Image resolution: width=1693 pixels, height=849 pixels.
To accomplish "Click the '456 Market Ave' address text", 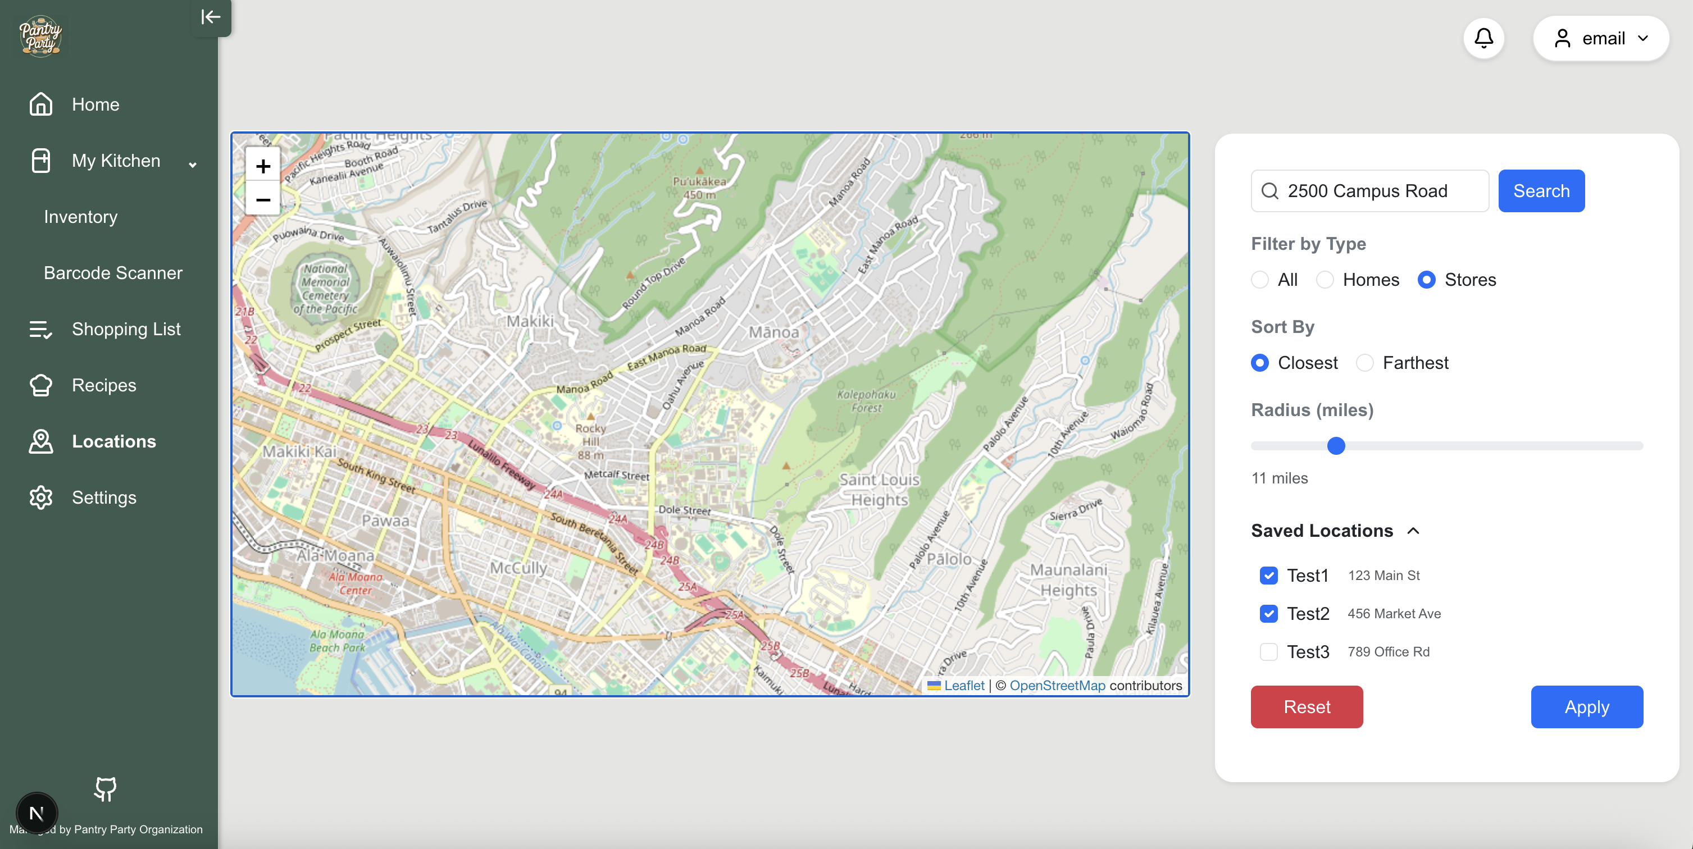I will (1394, 614).
